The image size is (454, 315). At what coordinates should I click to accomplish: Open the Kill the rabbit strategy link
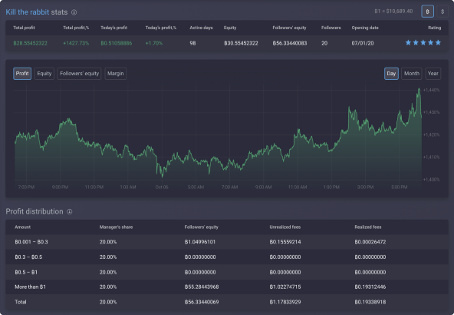[x=28, y=12]
